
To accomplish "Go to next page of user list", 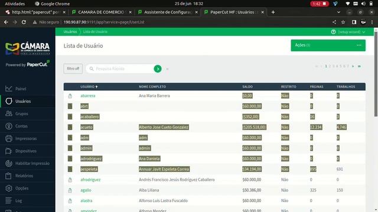I will 353,66.
